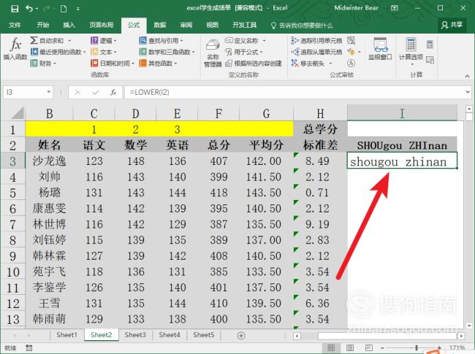Switch to the Sheet1 tab
Image resolution: width=475 pixels, height=354 pixels.
[x=67, y=335]
